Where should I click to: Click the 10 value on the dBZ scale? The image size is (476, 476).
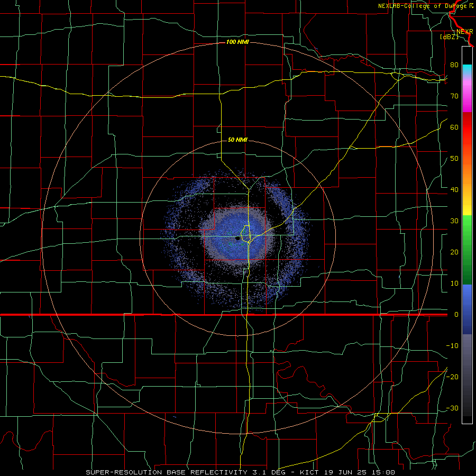[x=454, y=283]
